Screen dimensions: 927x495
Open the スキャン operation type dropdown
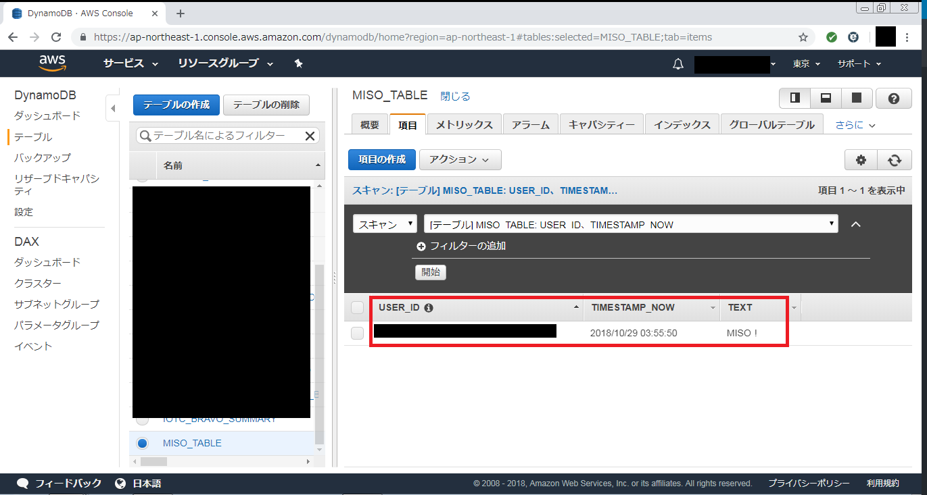tap(385, 224)
